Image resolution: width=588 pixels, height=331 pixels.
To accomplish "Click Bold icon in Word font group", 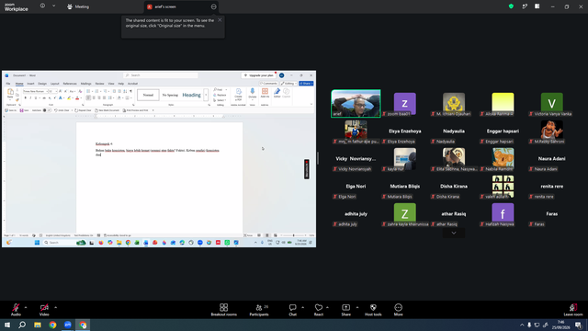I will pos(25,98).
